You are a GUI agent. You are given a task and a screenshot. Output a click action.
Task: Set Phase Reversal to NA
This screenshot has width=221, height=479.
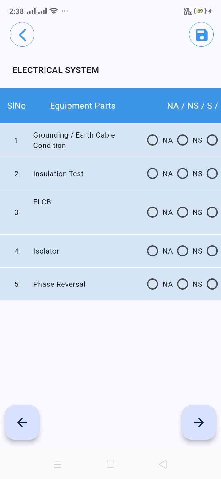point(153,284)
